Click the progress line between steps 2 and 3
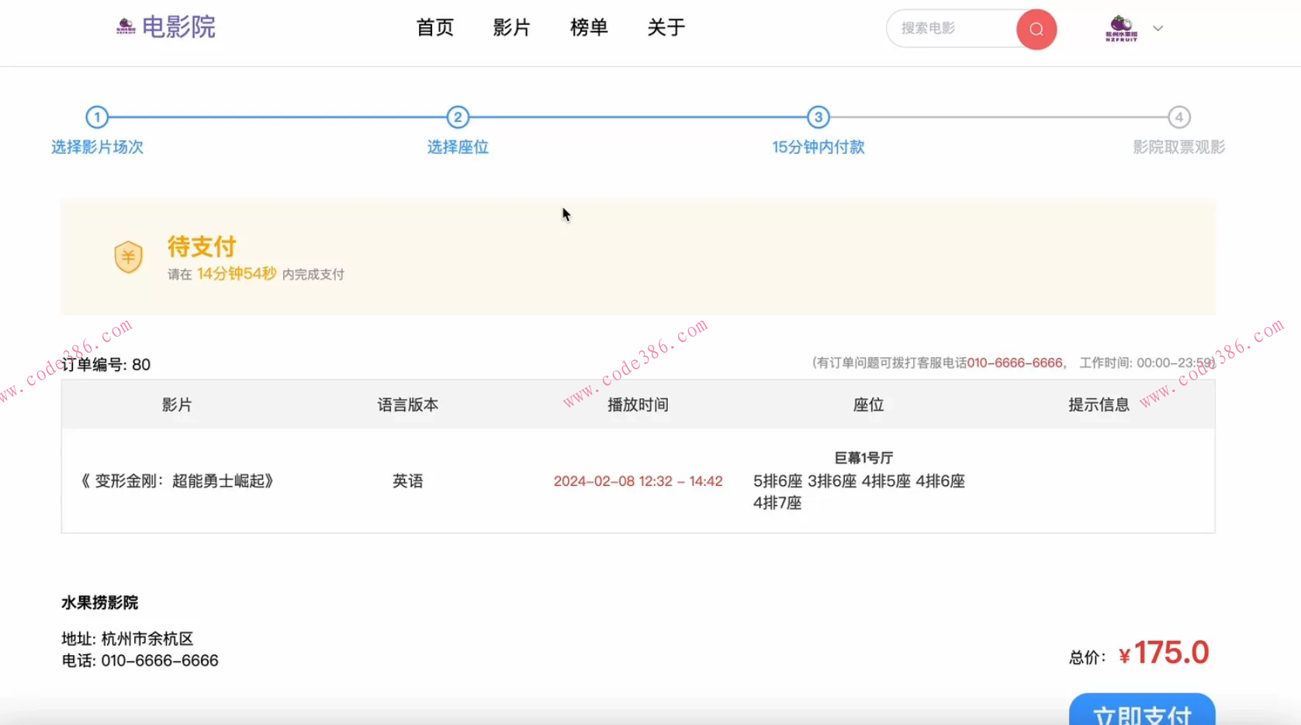The image size is (1301, 725). pyautogui.click(x=636, y=117)
